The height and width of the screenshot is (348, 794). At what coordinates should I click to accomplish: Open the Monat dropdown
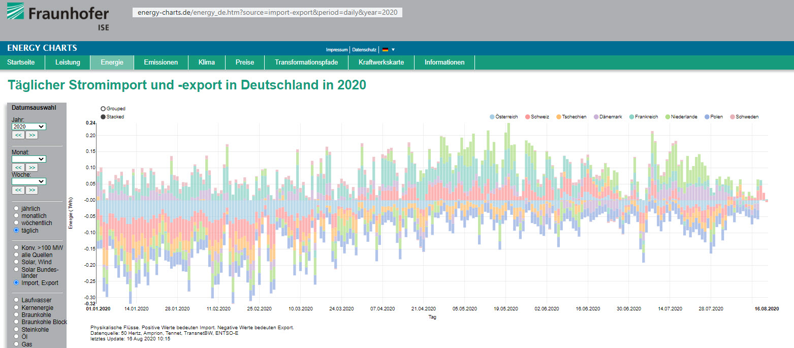coord(28,159)
